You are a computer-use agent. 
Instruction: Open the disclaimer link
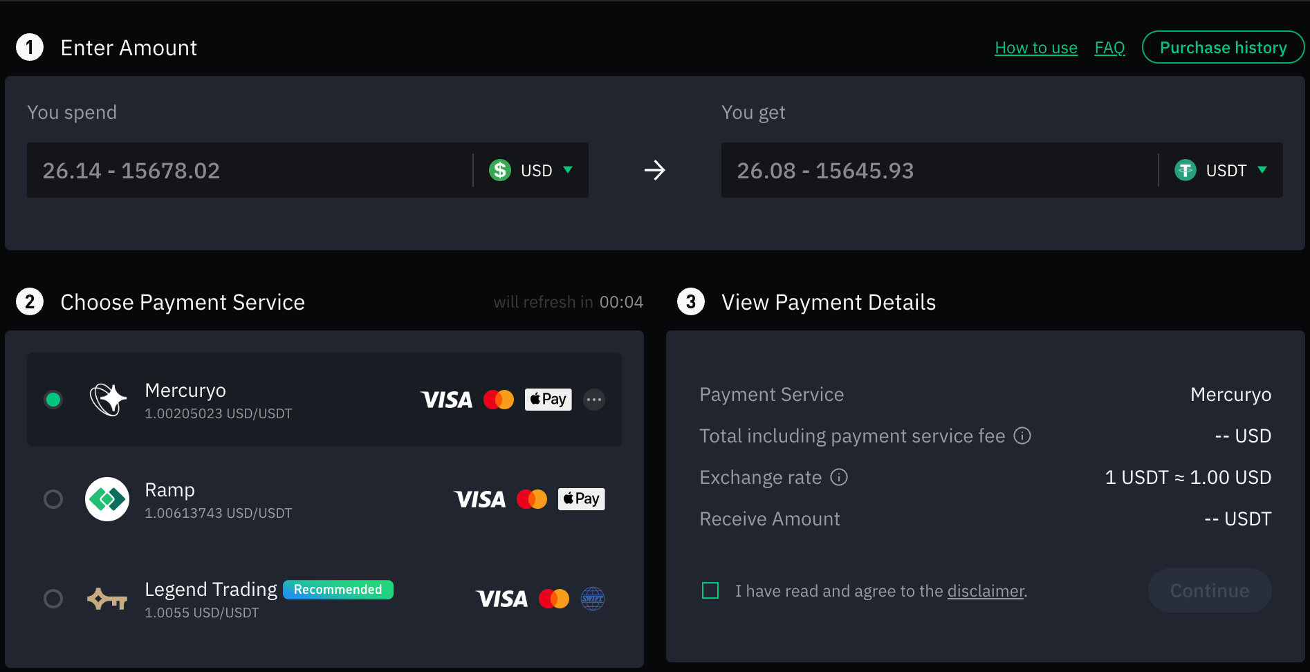pos(986,591)
